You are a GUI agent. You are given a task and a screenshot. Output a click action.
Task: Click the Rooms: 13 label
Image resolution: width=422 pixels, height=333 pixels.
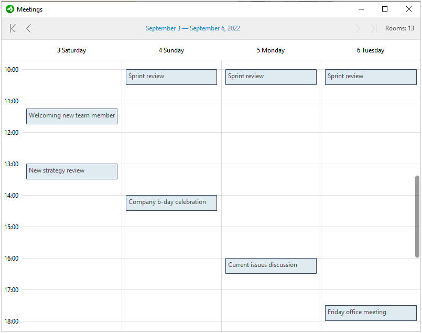click(x=399, y=28)
